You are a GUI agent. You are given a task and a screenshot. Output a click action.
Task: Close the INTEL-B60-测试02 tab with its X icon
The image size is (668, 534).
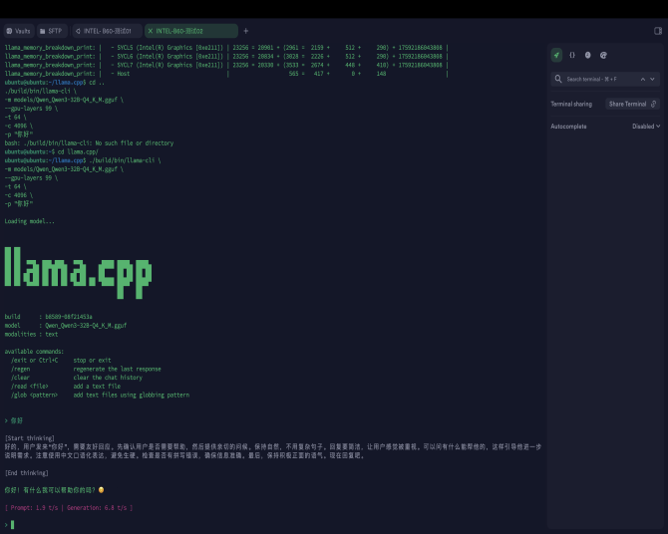tap(151, 31)
